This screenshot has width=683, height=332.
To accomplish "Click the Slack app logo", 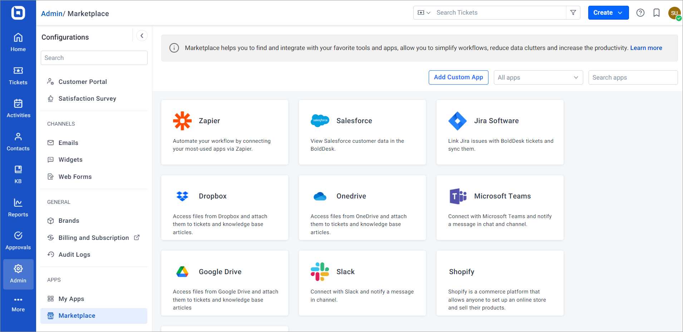I will [320, 272].
